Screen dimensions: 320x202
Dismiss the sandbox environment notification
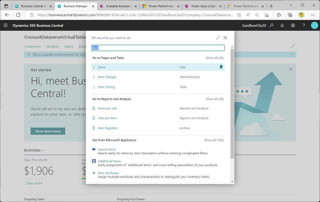click(28, 55)
